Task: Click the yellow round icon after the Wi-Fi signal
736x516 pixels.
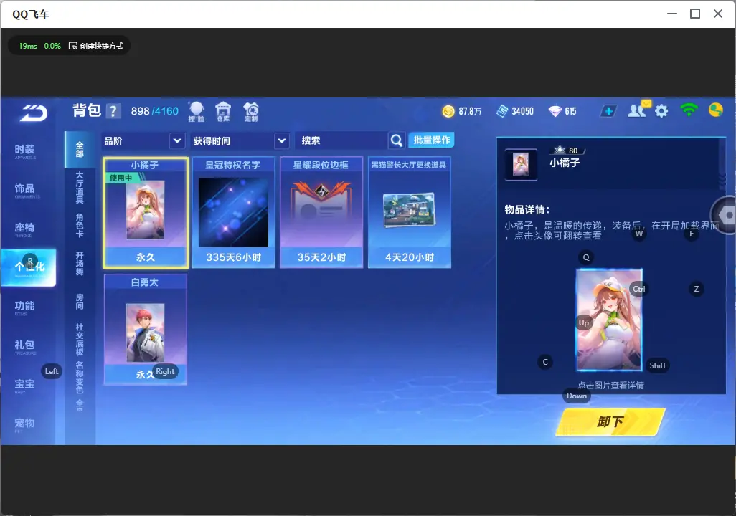Action: coord(716,110)
